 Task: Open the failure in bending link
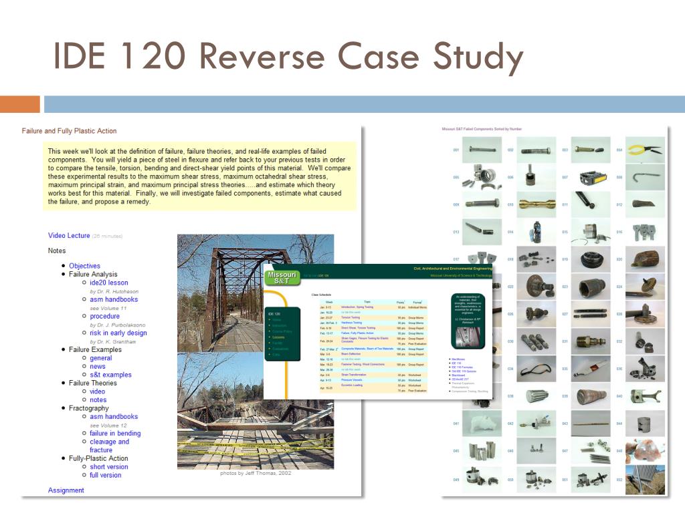115,433
